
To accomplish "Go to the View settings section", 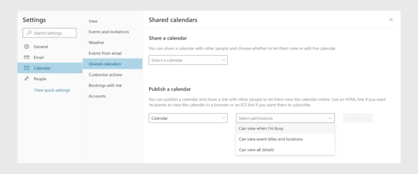I will click(x=93, y=21).
